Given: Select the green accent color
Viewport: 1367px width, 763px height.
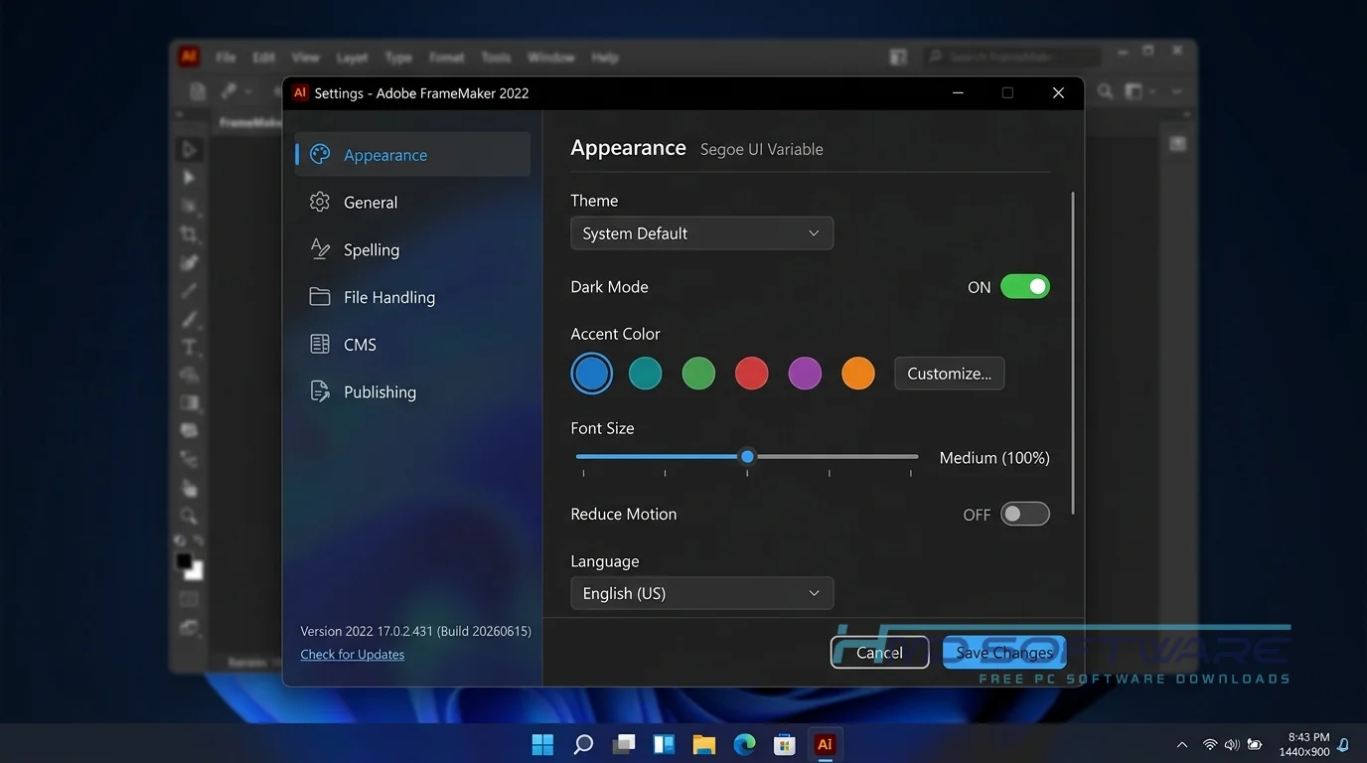Looking at the screenshot, I should pyautogui.click(x=698, y=374).
